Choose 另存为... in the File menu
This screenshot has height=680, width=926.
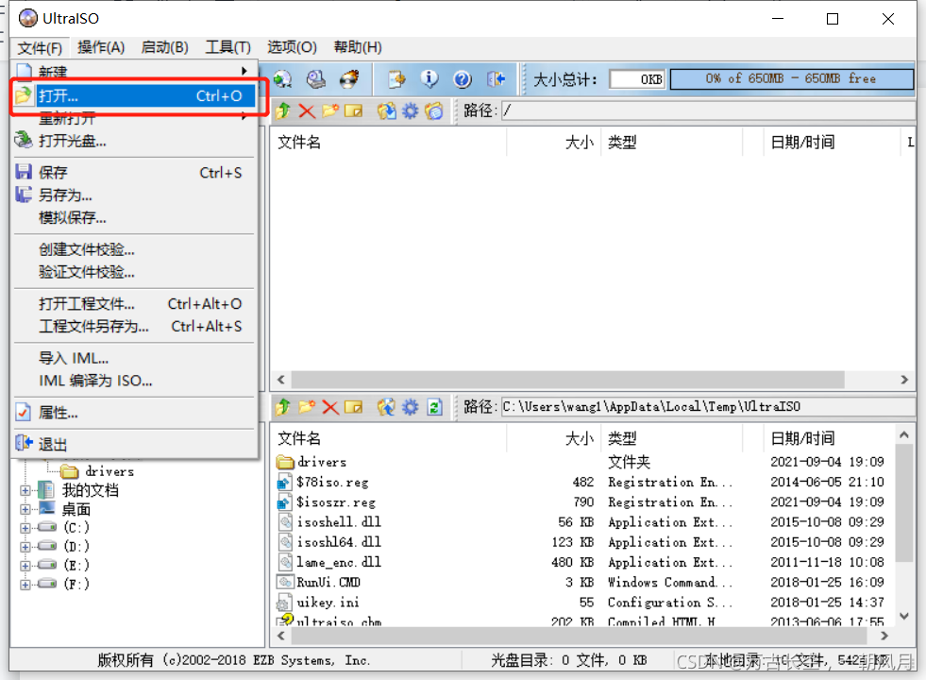(x=135, y=195)
